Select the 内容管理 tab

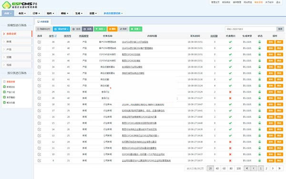[43, 22]
